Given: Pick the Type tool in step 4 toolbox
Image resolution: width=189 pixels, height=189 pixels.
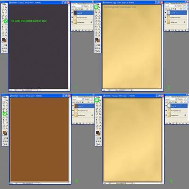Looking at the screenshot, I should [x=100, y=120].
